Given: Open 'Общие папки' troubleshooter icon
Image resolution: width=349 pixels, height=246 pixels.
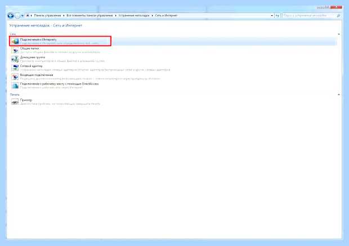Looking at the screenshot, I should 15,50.
